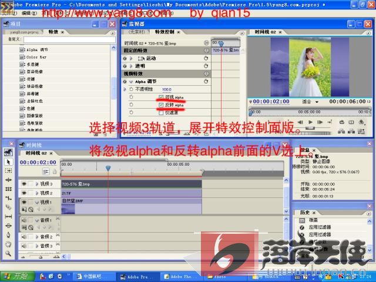
Task: Collapse the Alpha 调节 effect triangle
Action: tap(131, 82)
